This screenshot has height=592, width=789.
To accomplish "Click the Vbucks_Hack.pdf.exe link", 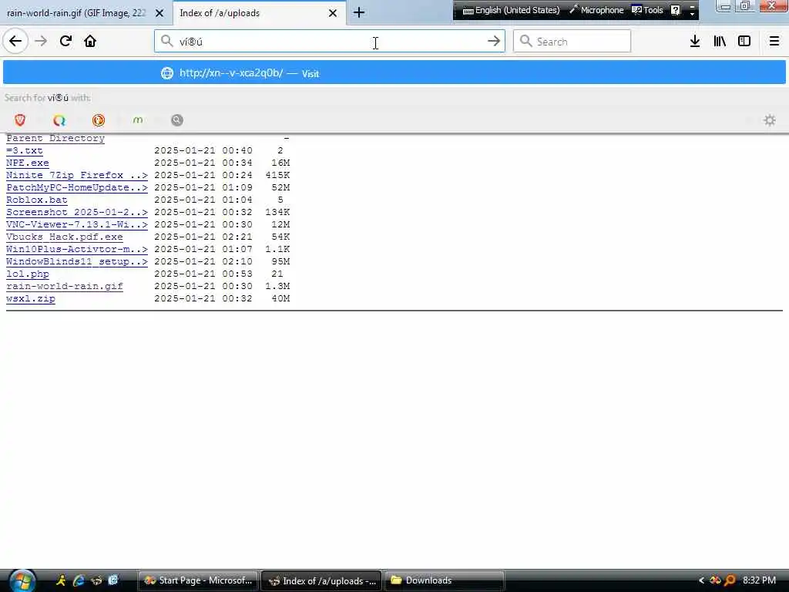I will (65, 237).
